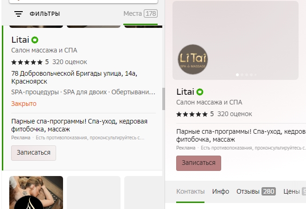Click the star rating in the right panel
The height and width of the screenshot is (209, 306).
pyautogui.click(x=192, y=114)
